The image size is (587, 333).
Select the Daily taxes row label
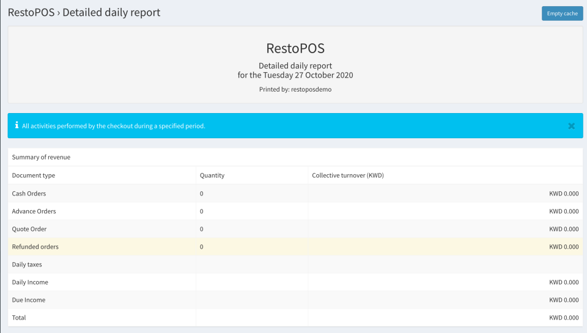pyautogui.click(x=27, y=265)
